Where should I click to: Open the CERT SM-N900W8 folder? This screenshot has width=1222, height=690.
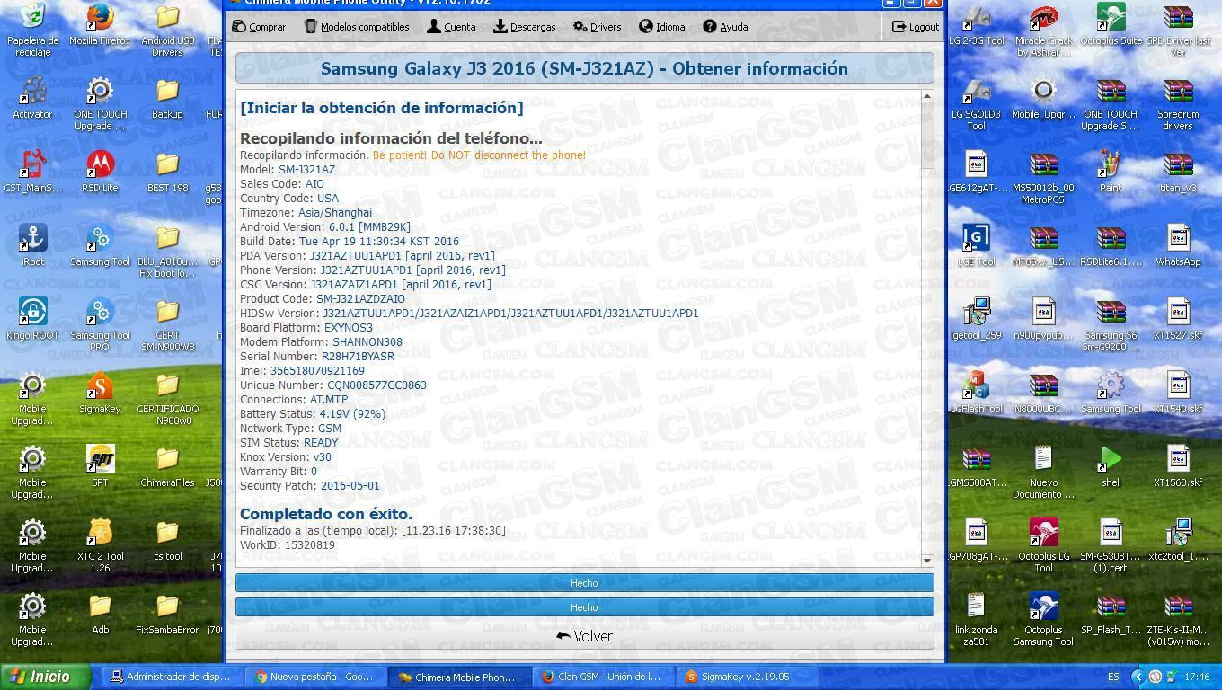[x=167, y=324]
